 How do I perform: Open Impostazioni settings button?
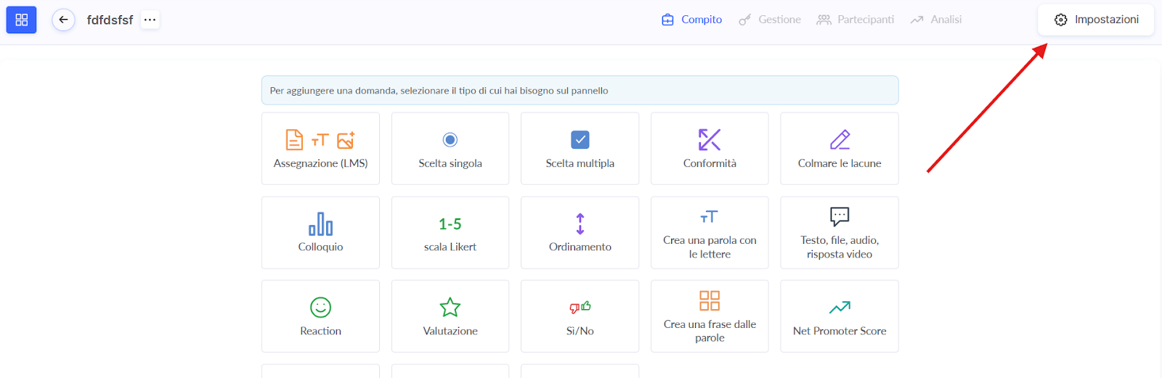[1095, 20]
